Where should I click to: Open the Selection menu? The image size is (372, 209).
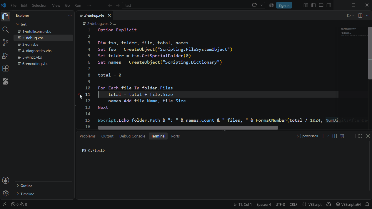[40, 5]
